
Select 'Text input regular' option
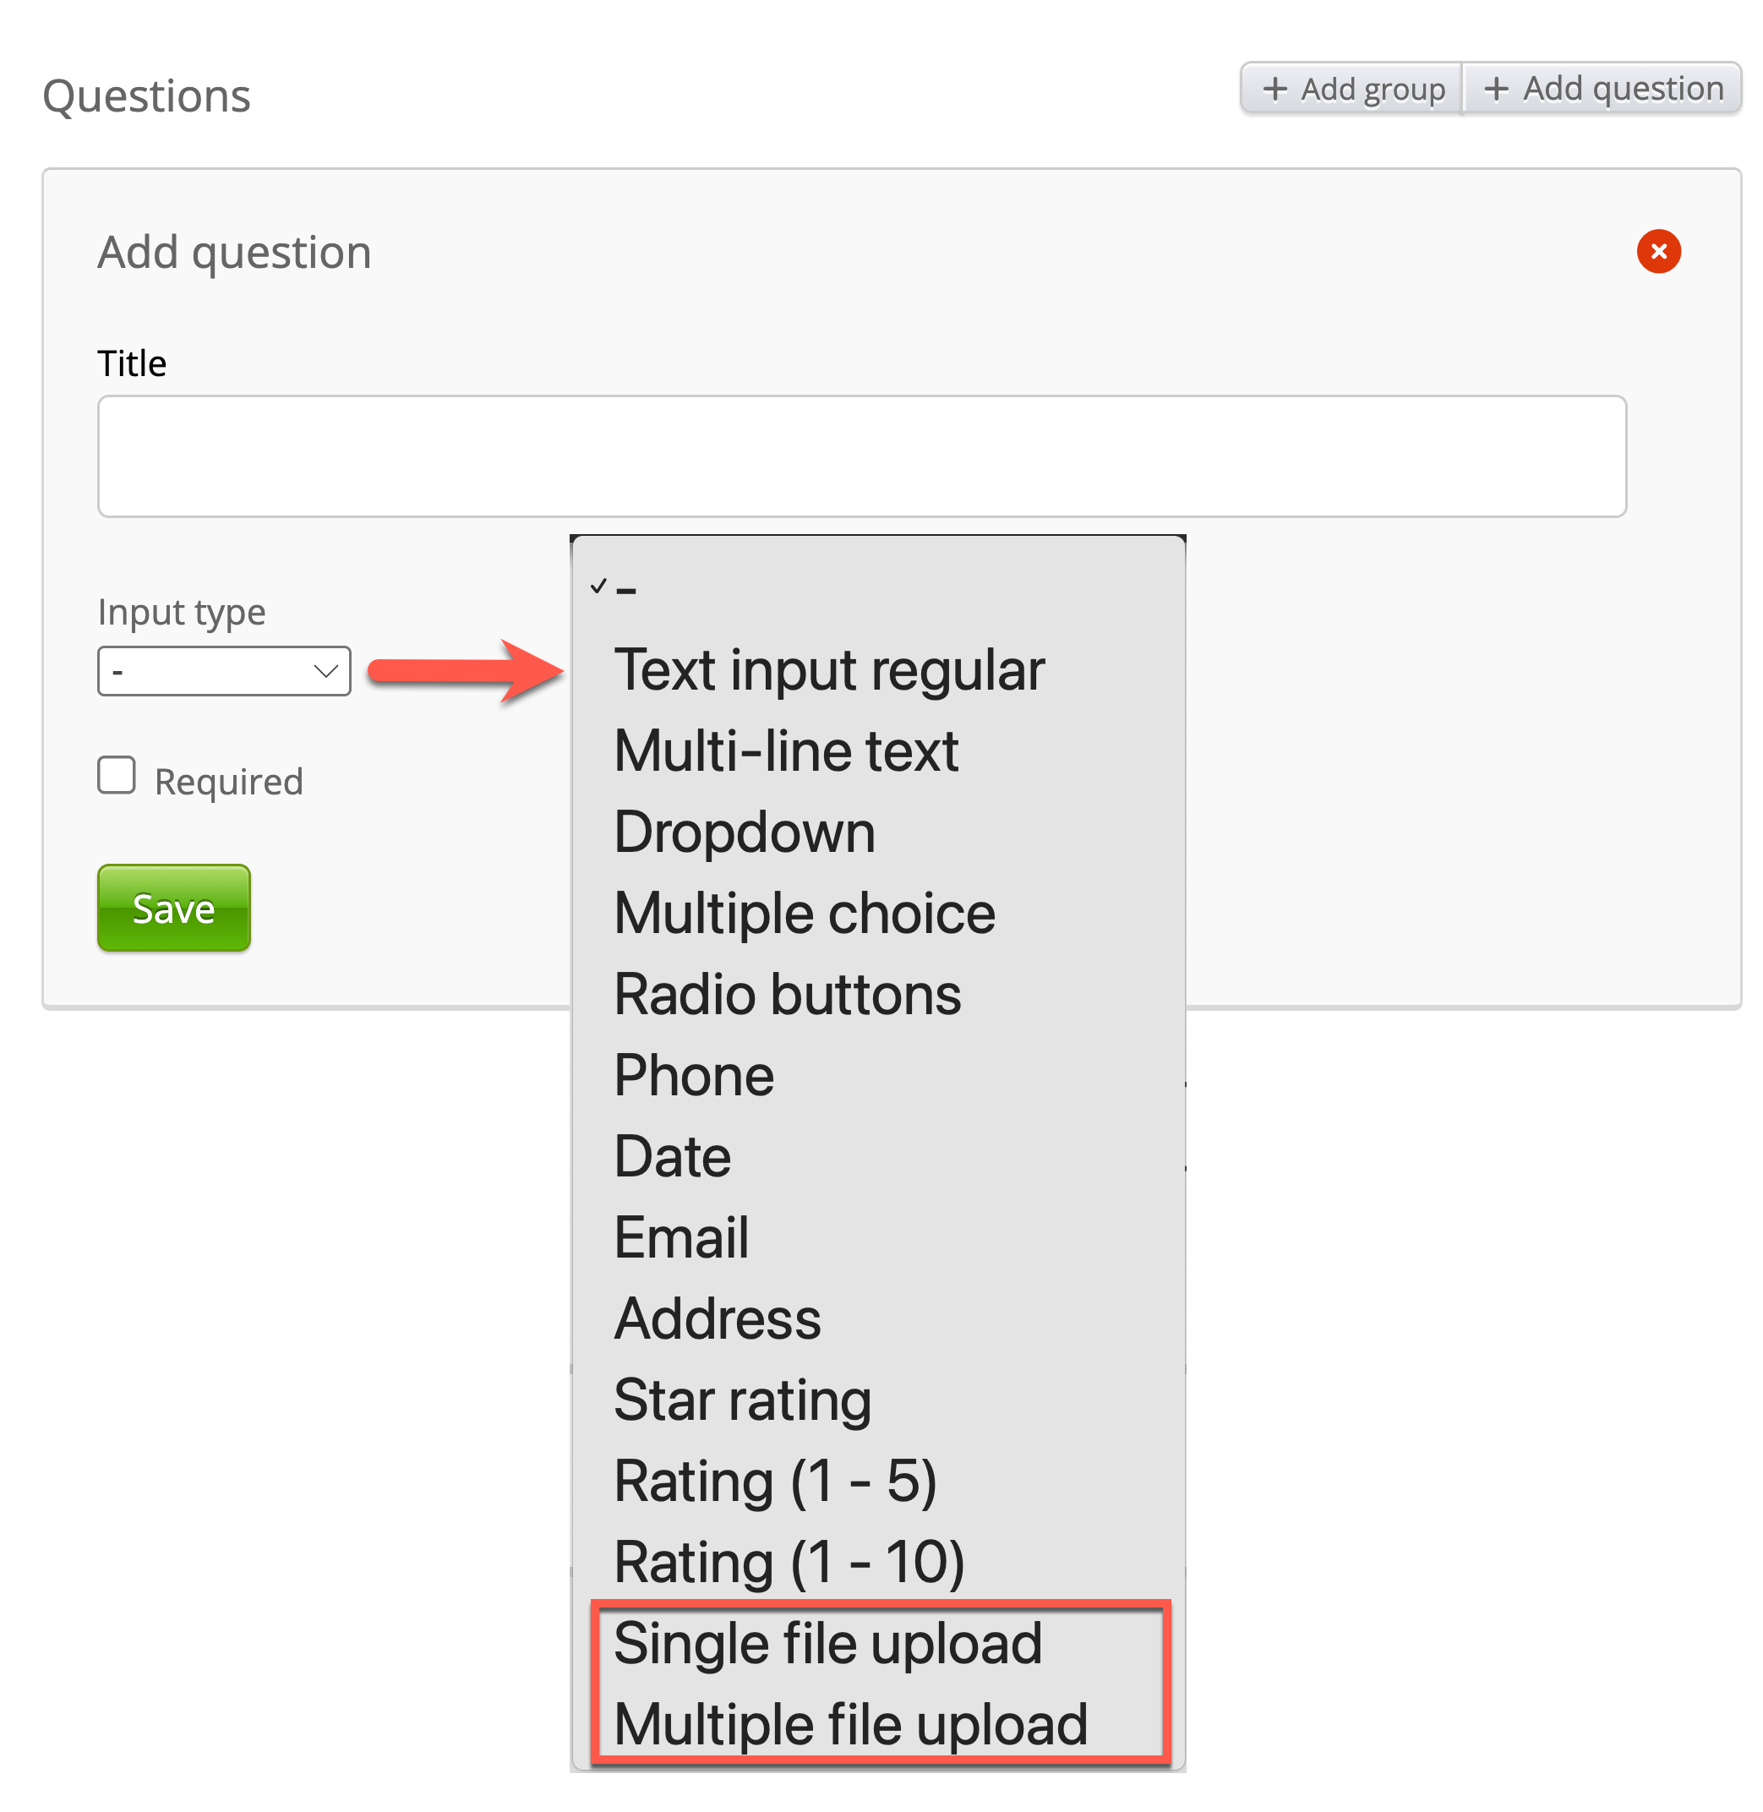(x=829, y=670)
